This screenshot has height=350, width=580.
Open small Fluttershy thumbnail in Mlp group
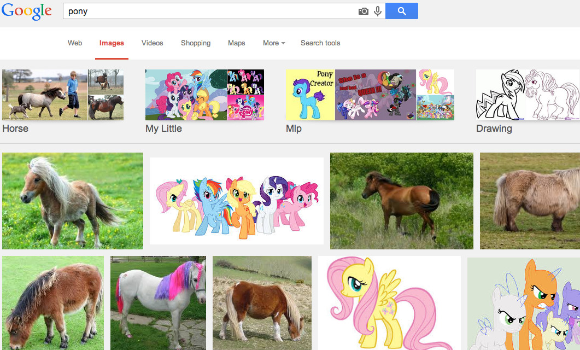pos(435,82)
